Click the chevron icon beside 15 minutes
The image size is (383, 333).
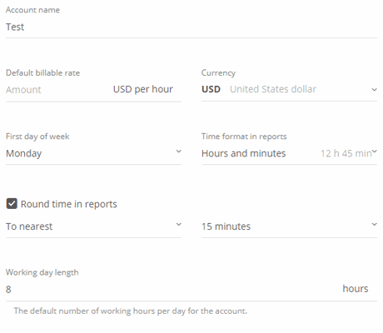pos(375,224)
